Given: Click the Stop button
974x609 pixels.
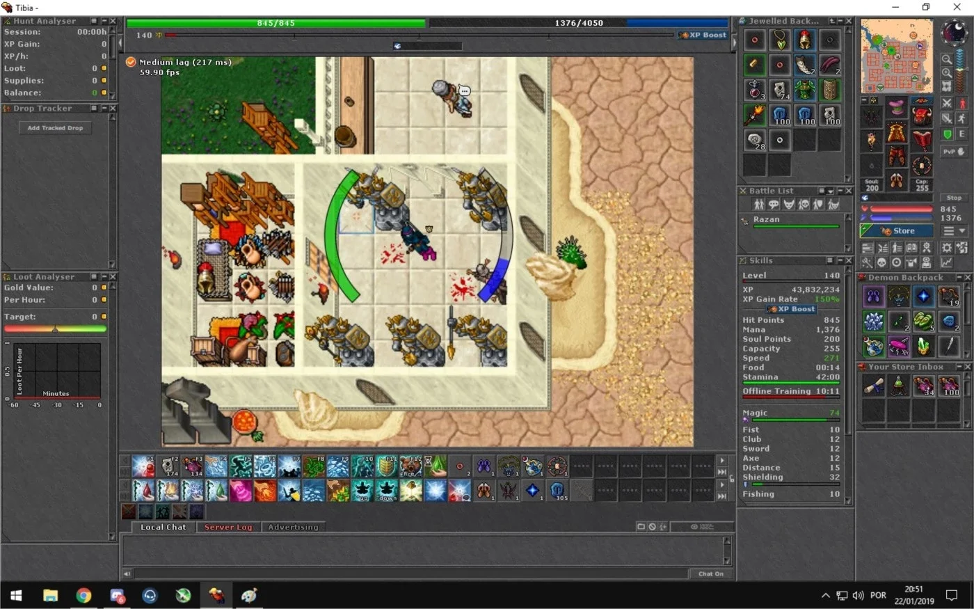Looking at the screenshot, I should point(954,198).
